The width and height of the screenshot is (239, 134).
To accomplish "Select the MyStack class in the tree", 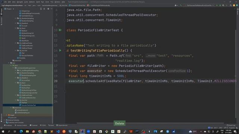I will pos(23,31).
